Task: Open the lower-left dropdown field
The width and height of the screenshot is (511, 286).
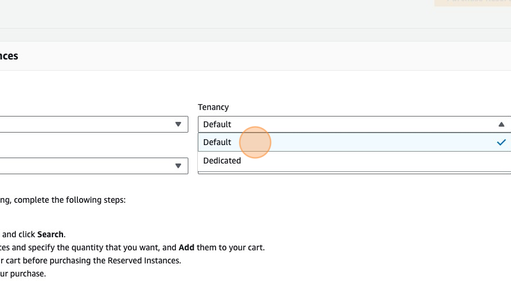Action: [89, 166]
